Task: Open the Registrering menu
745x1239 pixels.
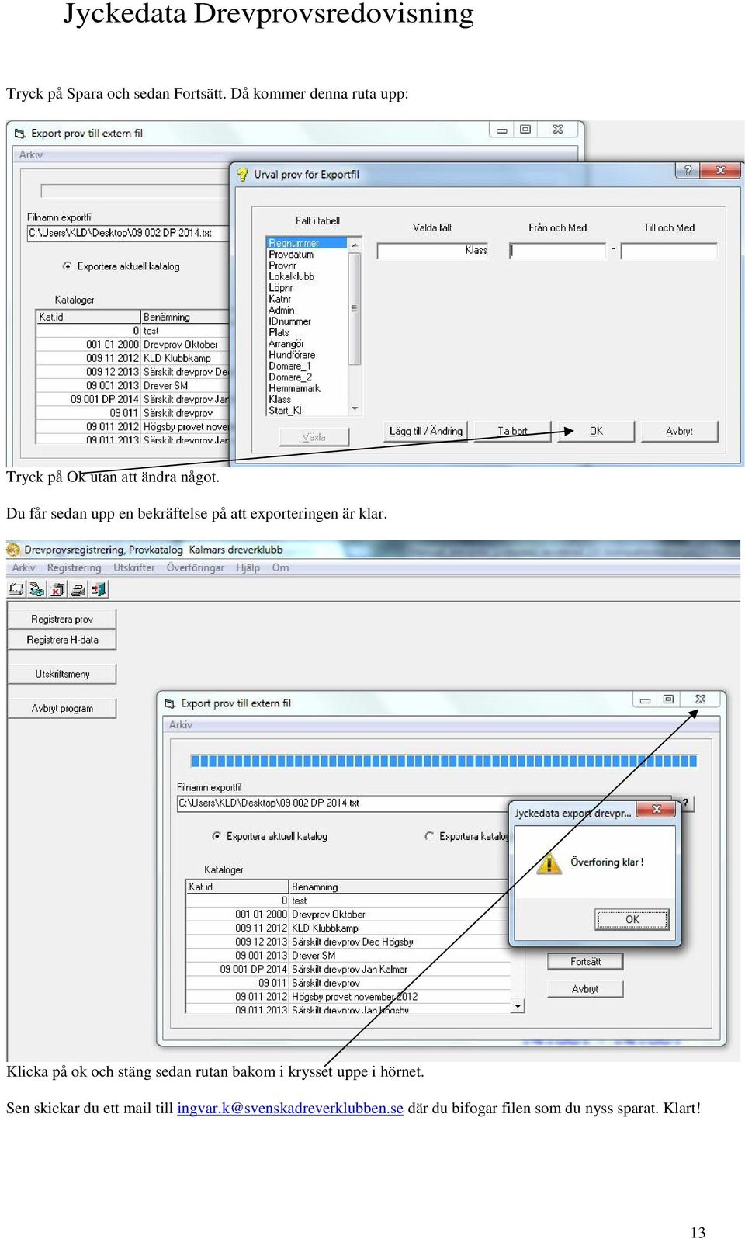Action: tap(74, 567)
